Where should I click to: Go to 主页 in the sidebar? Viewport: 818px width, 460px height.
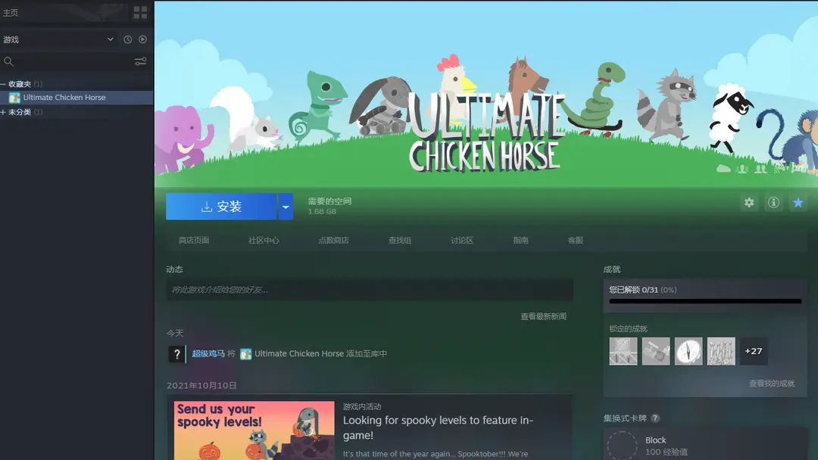(x=11, y=13)
